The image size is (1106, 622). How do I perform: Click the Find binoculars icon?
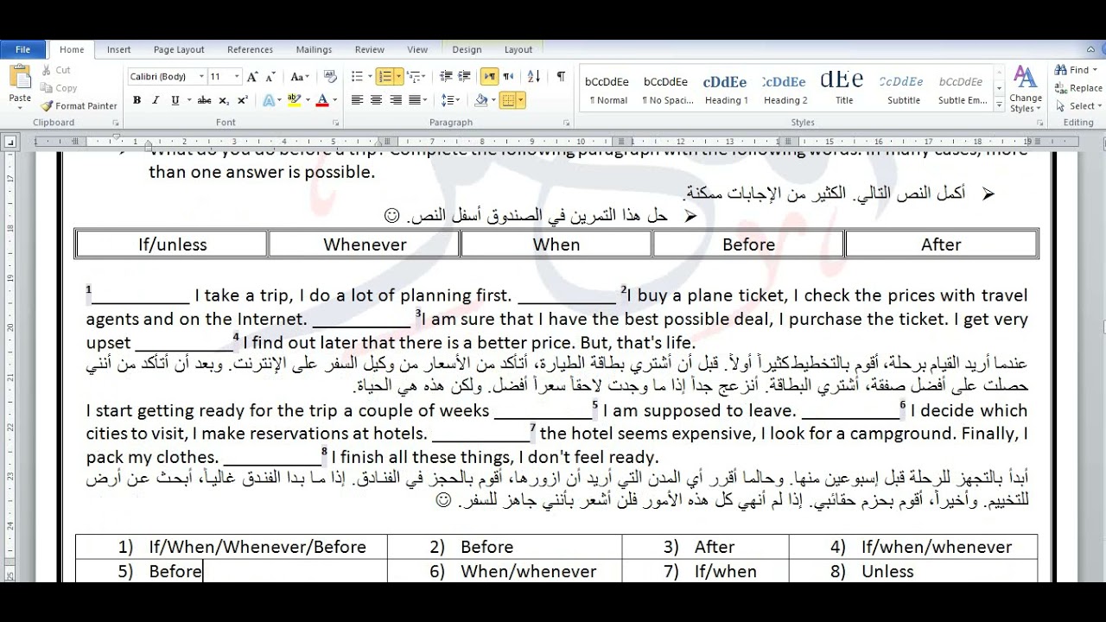1061,70
